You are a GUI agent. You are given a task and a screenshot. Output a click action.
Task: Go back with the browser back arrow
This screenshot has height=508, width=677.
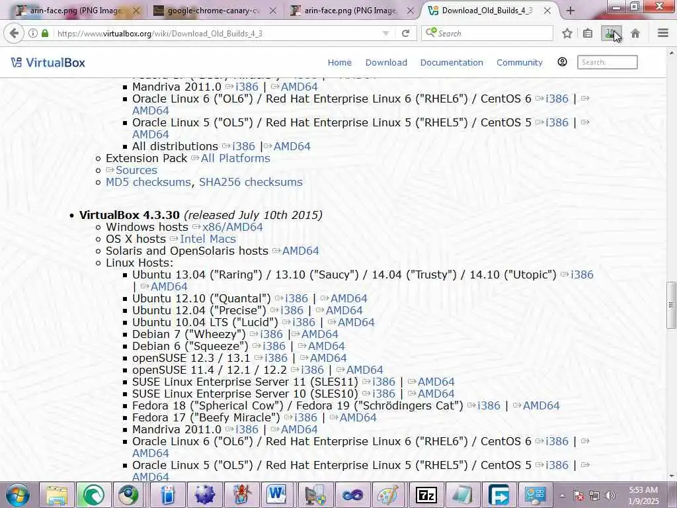[14, 33]
